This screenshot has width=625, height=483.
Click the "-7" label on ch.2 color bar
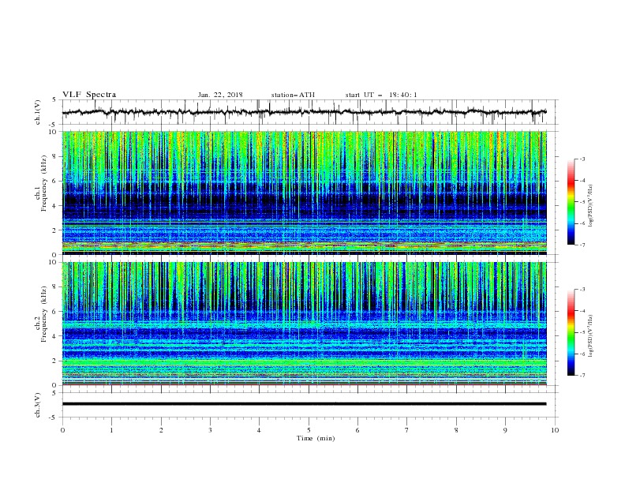click(x=582, y=376)
